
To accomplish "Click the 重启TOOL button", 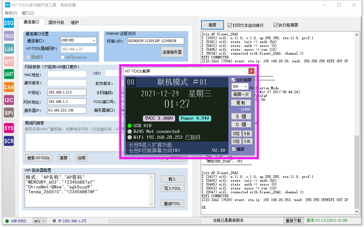I will click(172, 204).
